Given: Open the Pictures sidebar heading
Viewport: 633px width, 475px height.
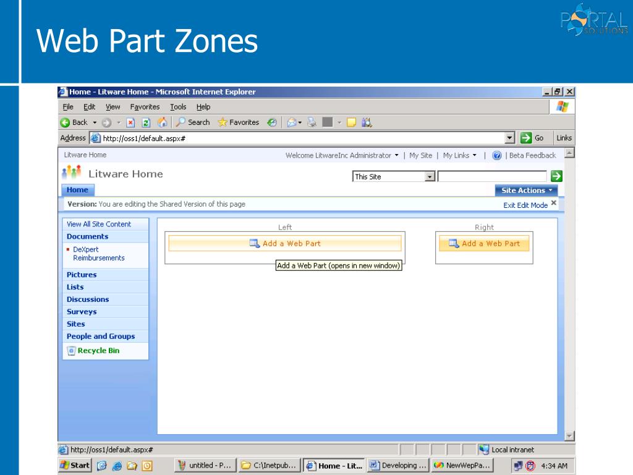Looking at the screenshot, I should tap(82, 275).
